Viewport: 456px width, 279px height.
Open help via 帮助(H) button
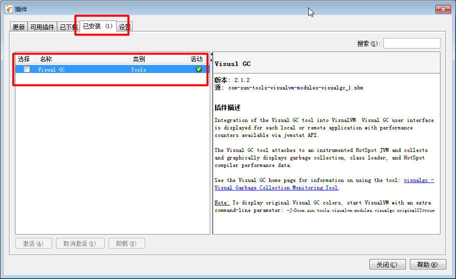(x=428, y=264)
